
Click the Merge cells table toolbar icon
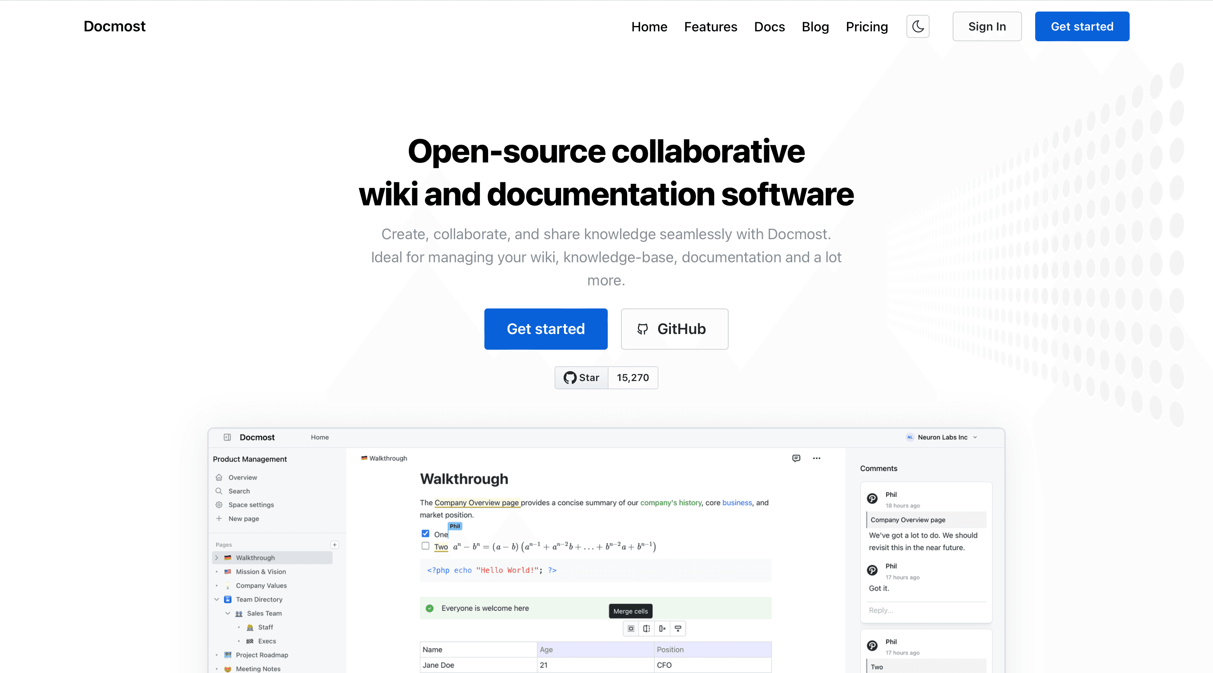click(x=630, y=628)
